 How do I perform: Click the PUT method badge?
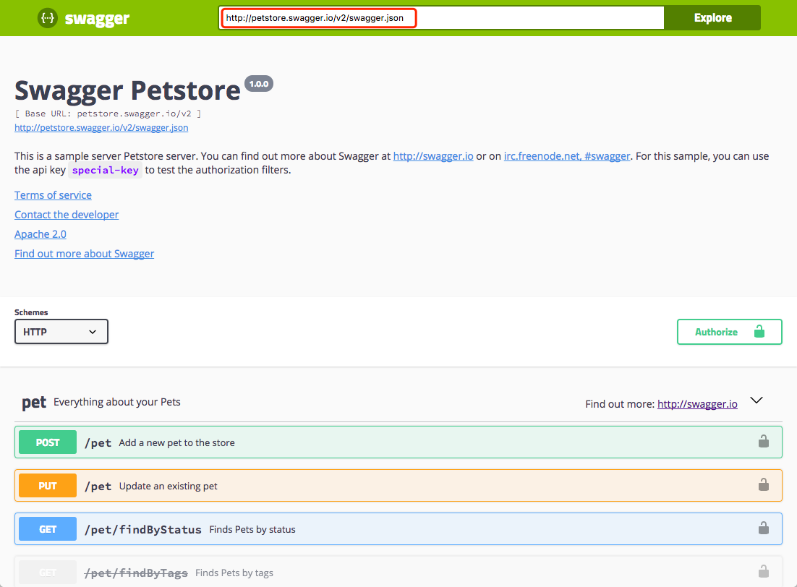point(48,485)
